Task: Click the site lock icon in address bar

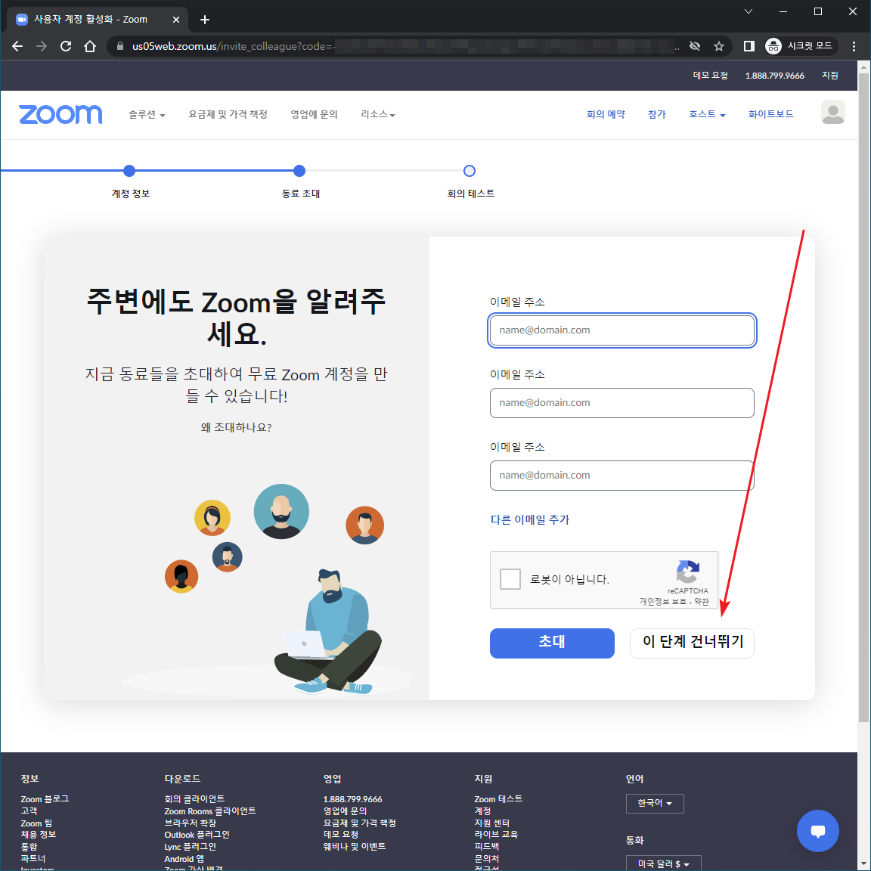Action: (119, 46)
